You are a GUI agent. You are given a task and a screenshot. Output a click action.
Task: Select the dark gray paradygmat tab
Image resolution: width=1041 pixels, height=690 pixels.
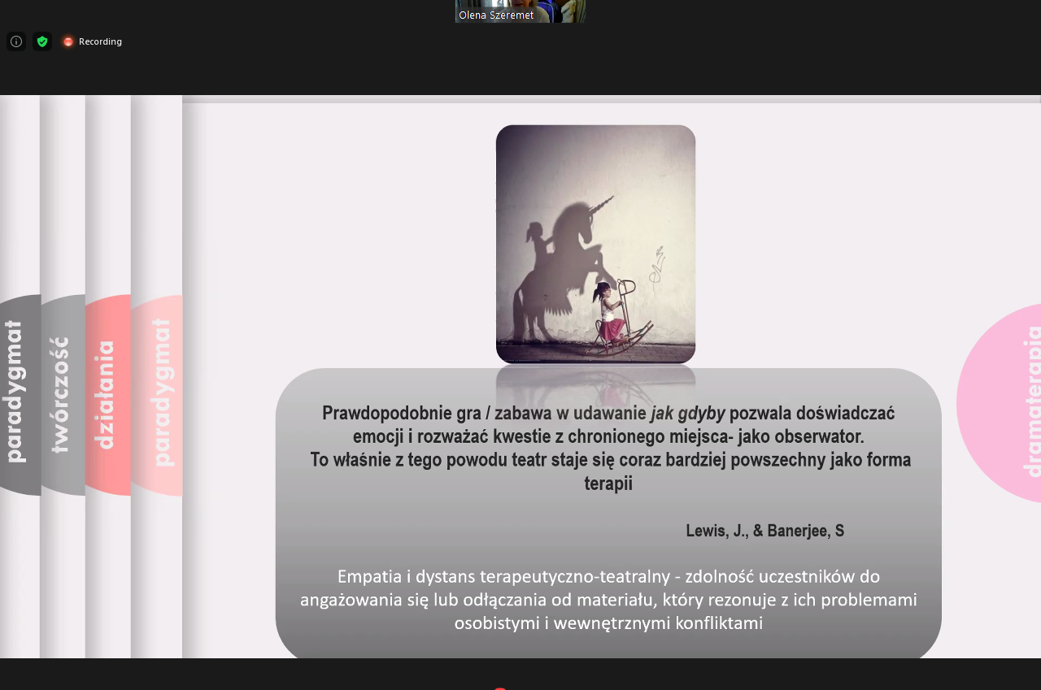pyautogui.click(x=20, y=395)
